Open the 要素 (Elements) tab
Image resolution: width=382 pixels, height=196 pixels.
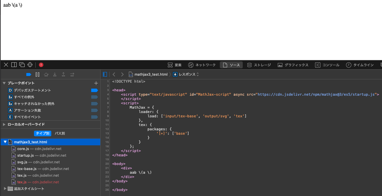(x=175, y=65)
